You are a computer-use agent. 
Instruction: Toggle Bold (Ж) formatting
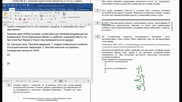click(x=16, y=16)
